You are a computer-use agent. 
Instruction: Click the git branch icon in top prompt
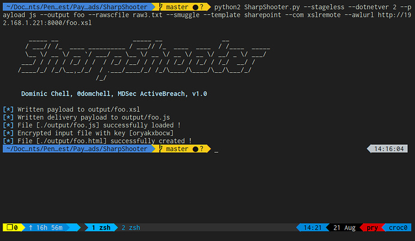point(161,7)
